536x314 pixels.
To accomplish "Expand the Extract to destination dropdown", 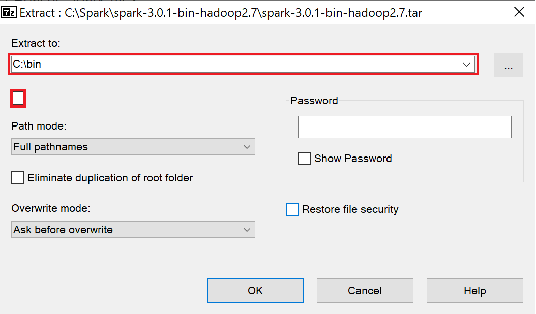I will 466,65.
